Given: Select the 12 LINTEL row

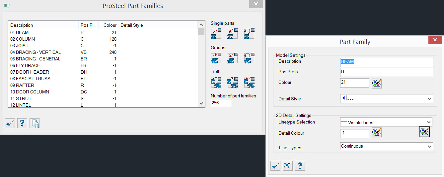Looking at the screenshot, I should 103,105.
